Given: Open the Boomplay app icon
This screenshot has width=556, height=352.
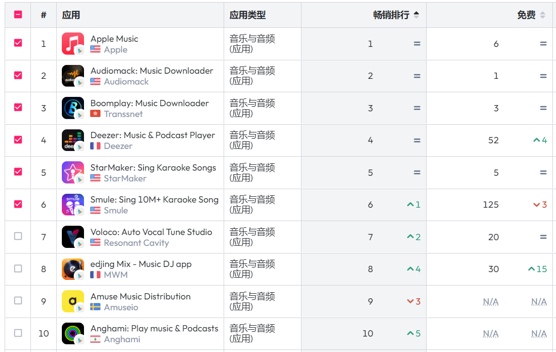Looking at the screenshot, I should pyautogui.click(x=73, y=108).
